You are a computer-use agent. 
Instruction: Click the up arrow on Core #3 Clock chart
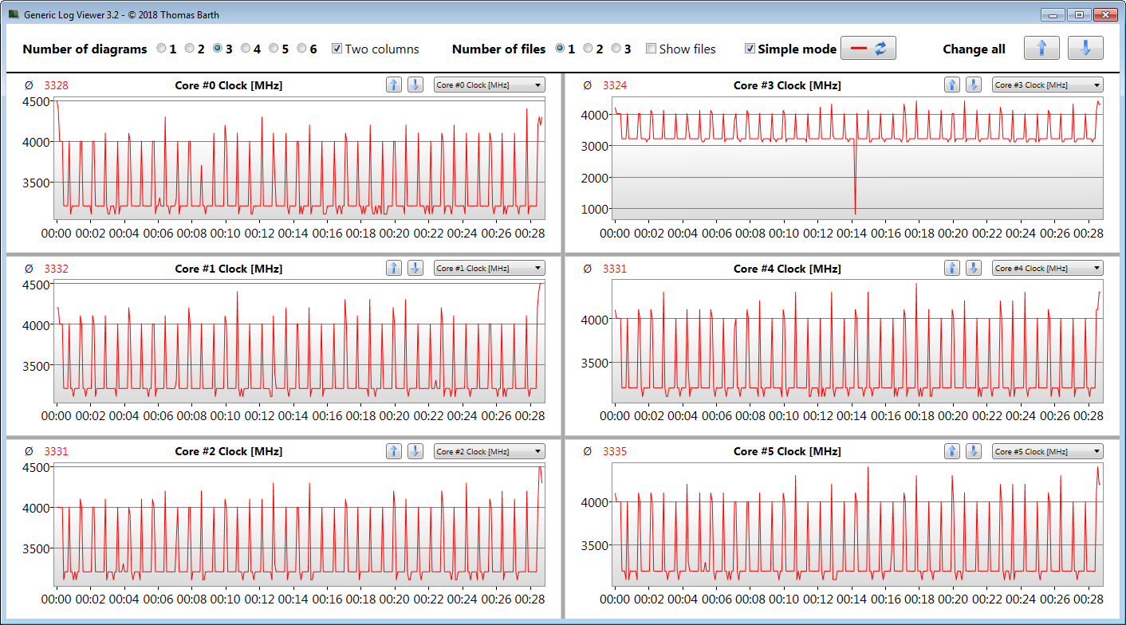(x=951, y=85)
